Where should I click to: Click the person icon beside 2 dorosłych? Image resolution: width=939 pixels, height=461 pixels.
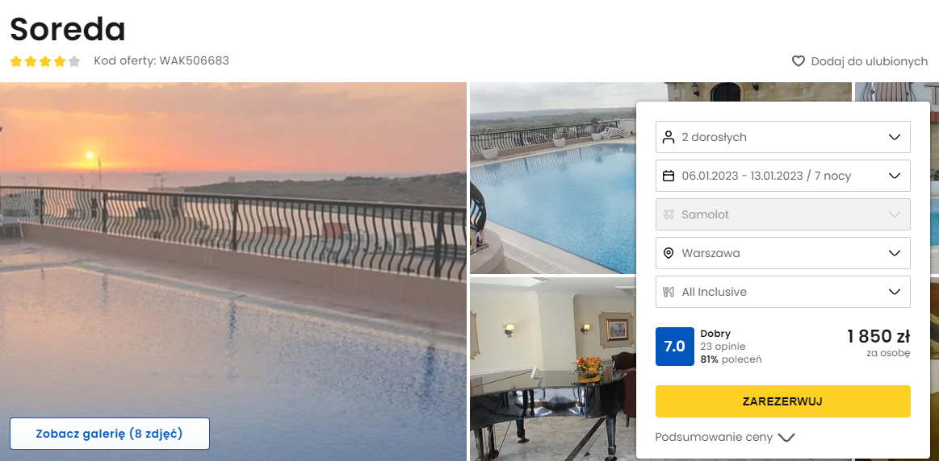tap(669, 137)
